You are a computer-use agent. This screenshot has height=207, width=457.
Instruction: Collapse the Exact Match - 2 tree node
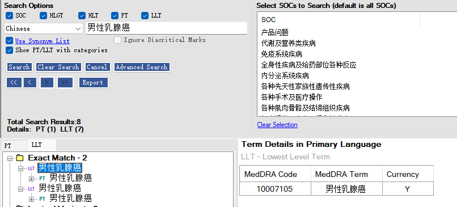tap(10, 158)
